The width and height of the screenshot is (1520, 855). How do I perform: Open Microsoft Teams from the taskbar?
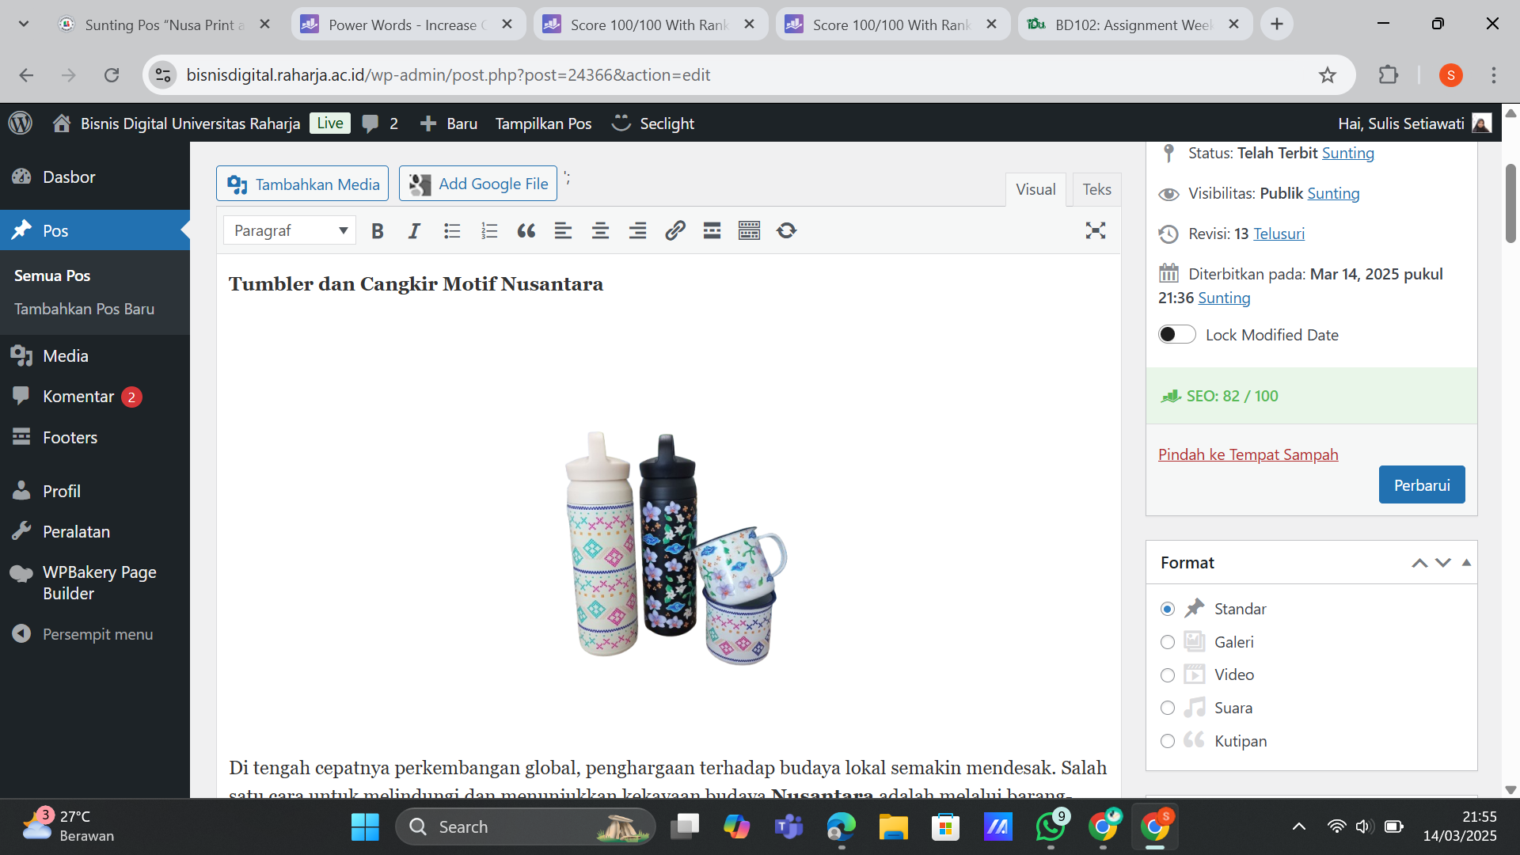click(x=788, y=827)
